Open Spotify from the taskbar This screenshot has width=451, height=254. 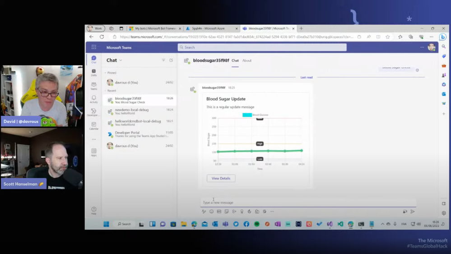pos(256,224)
